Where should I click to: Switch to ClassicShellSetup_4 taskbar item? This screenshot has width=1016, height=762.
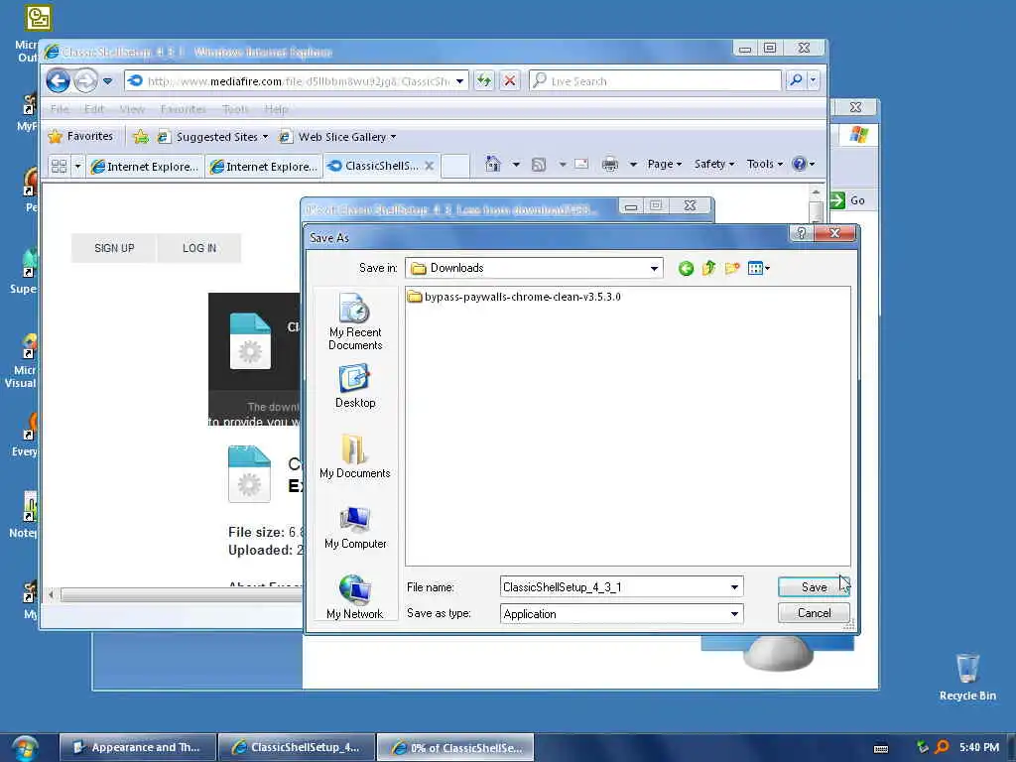297,747
